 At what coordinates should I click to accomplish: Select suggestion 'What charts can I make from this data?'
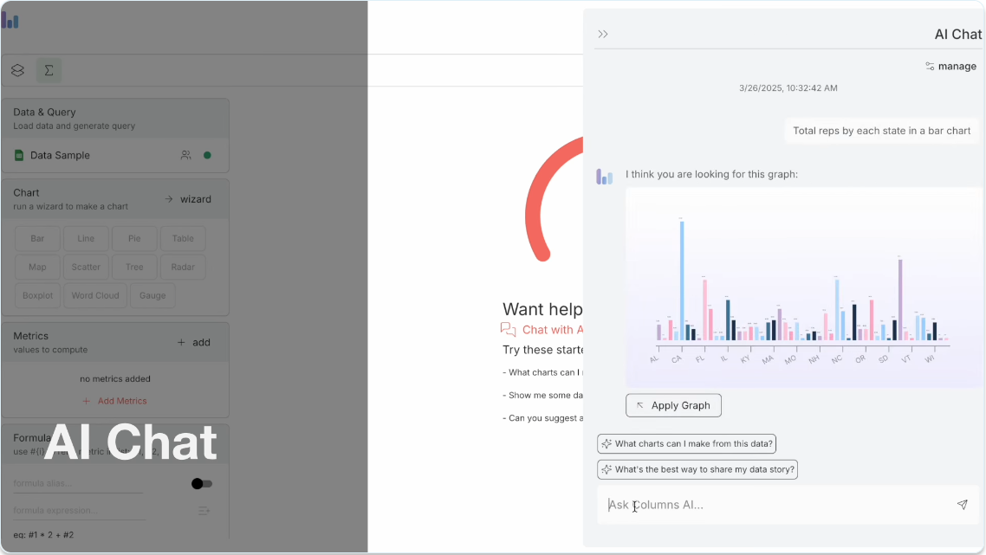687,444
